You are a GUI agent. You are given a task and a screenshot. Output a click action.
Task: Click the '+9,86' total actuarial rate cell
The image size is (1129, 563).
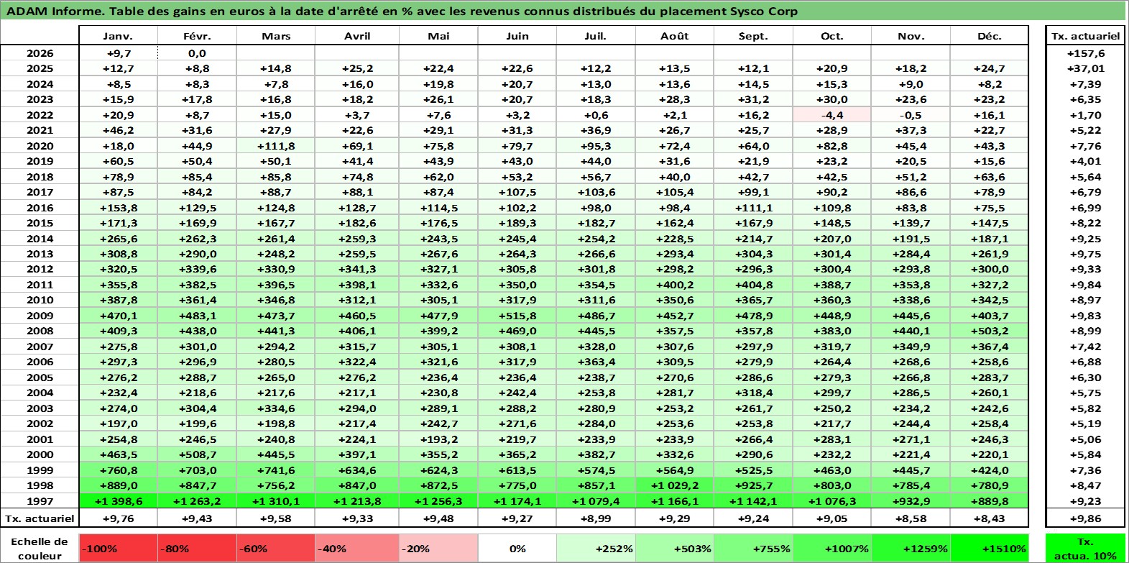pos(1085,518)
